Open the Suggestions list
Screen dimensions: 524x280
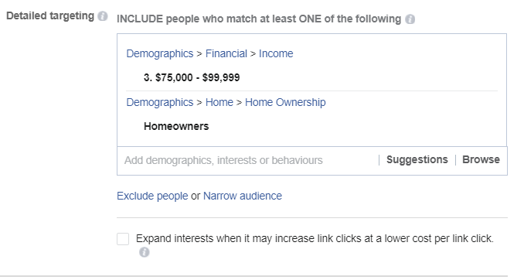[x=417, y=160]
